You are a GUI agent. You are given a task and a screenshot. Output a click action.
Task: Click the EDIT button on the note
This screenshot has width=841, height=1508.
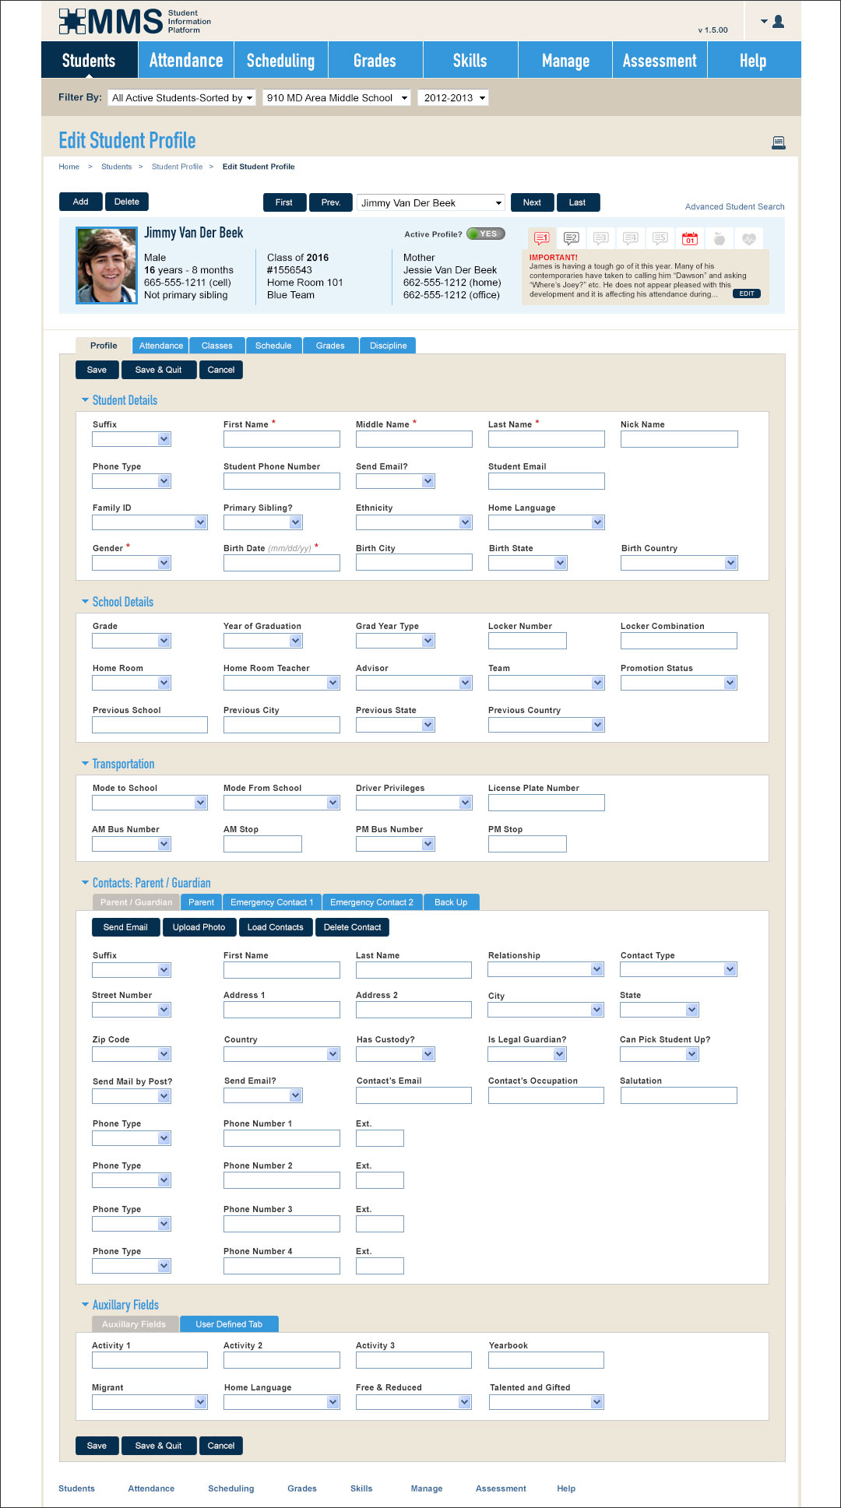(x=747, y=294)
